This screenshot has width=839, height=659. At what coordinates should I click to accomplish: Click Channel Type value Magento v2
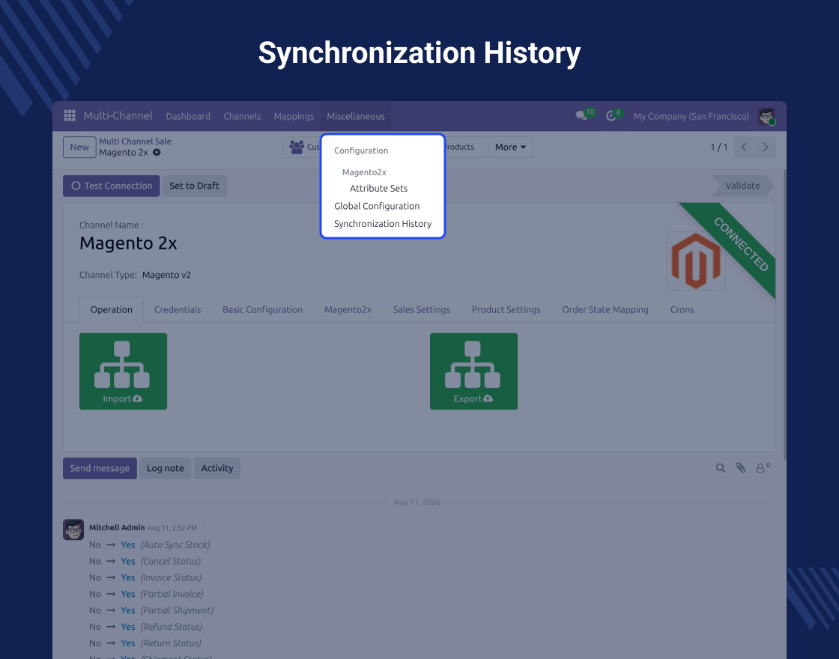tap(166, 275)
